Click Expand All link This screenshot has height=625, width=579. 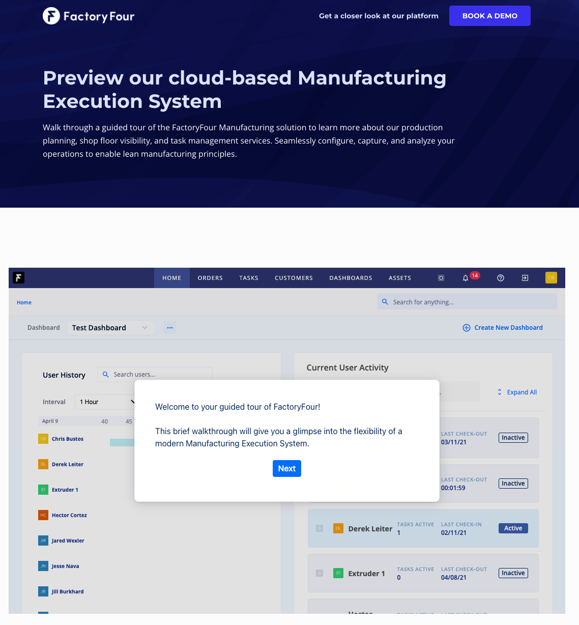[522, 392]
